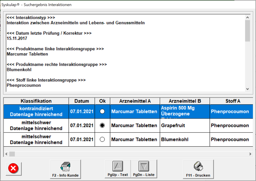Click the date 07.01.2021 in the Grapefruit row
This screenshot has width=256, height=181.
pos(82,125)
